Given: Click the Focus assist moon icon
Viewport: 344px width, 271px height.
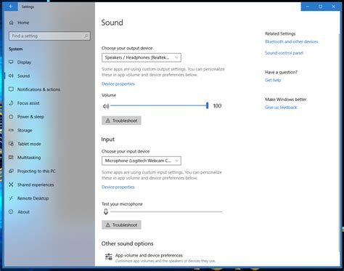Looking at the screenshot, I should 11,103.
